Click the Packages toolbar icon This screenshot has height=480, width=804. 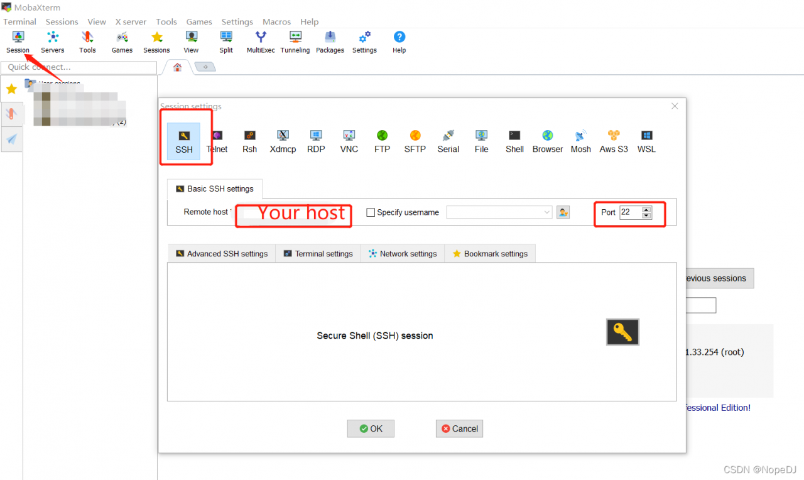point(330,42)
